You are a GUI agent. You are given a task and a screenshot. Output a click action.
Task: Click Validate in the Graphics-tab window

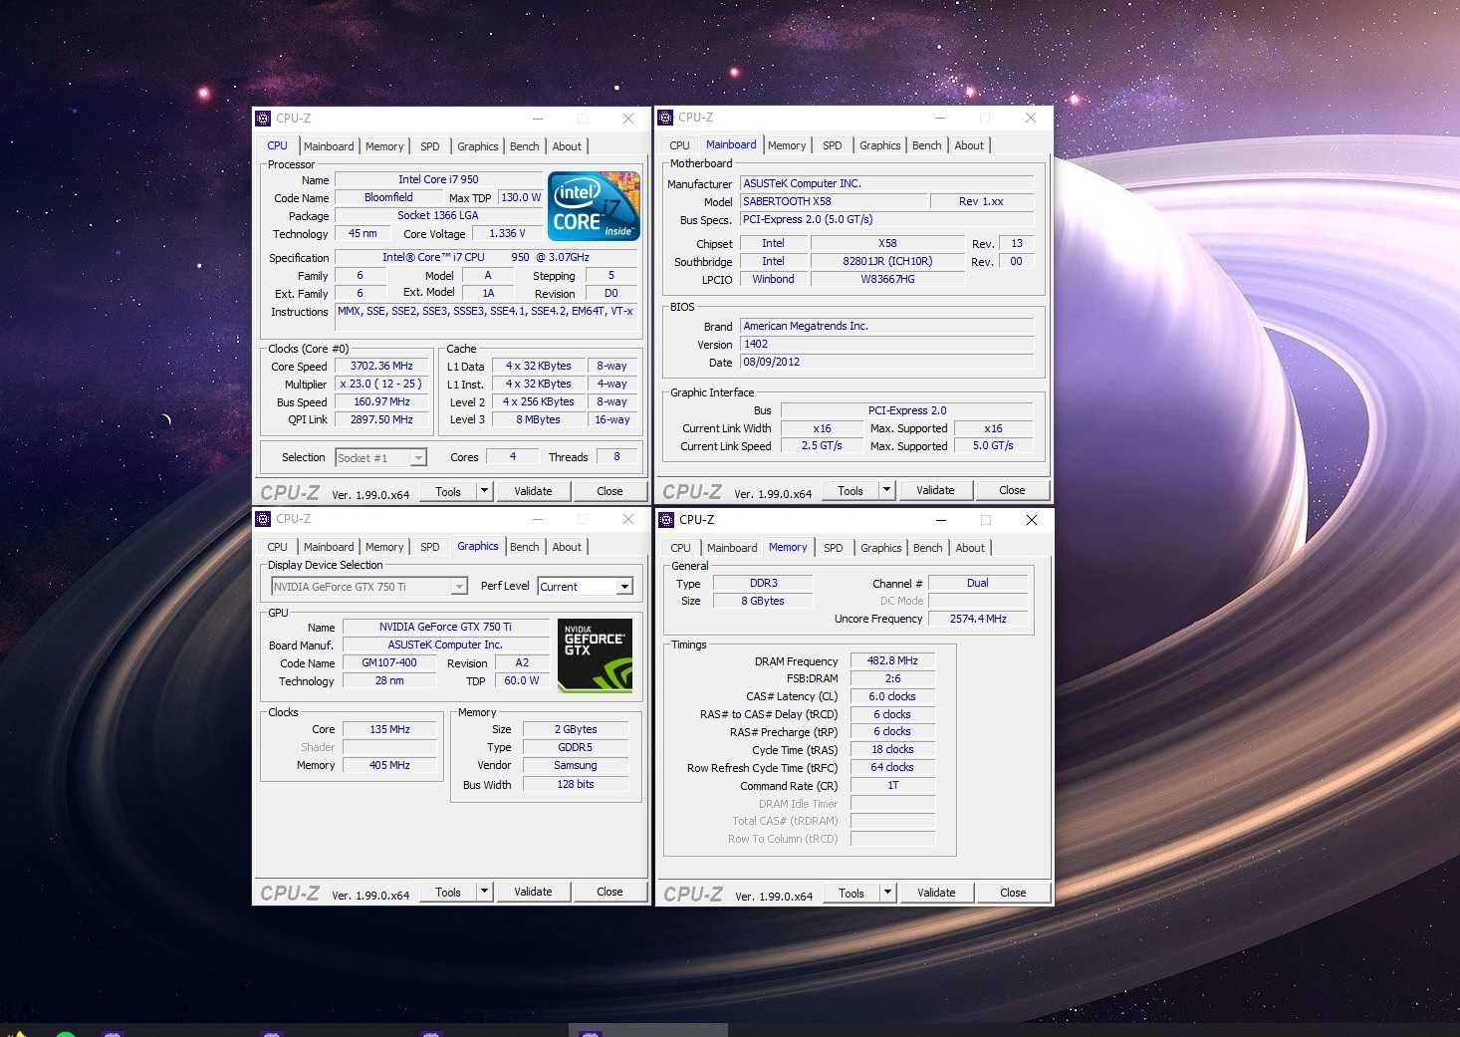pyautogui.click(x=533, y=892)
